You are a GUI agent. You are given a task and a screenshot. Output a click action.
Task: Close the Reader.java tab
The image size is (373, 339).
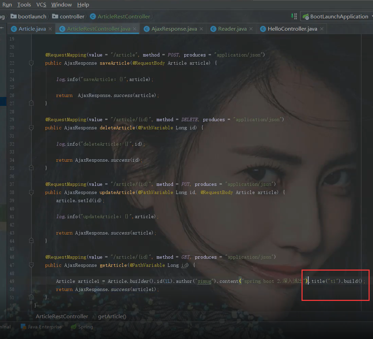point(251,29)
